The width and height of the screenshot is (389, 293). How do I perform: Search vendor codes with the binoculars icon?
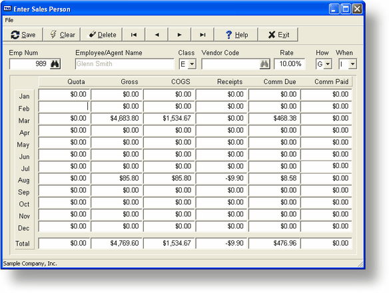(x=264, y=64)
